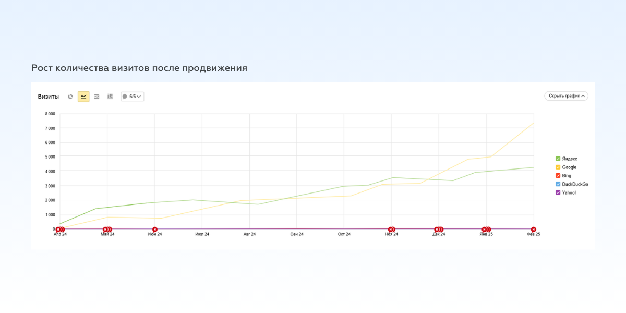Switch to stacked area chart view
626x313 pixels.
click(97, 97)
